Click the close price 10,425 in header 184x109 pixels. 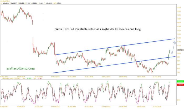coord(41,3)
